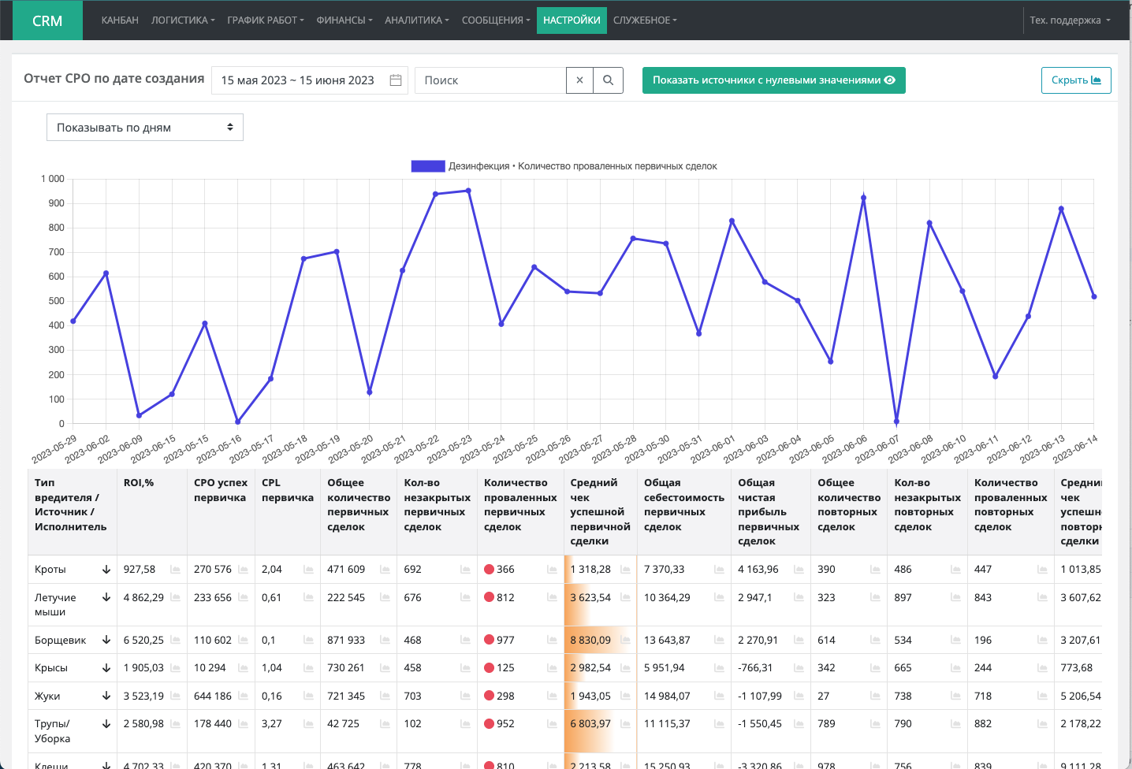Image resolution: width=1132 pixels, height=769 pixels.
Task: Click the red dot in the Летучие мыши row
Action: coord(489,597)
